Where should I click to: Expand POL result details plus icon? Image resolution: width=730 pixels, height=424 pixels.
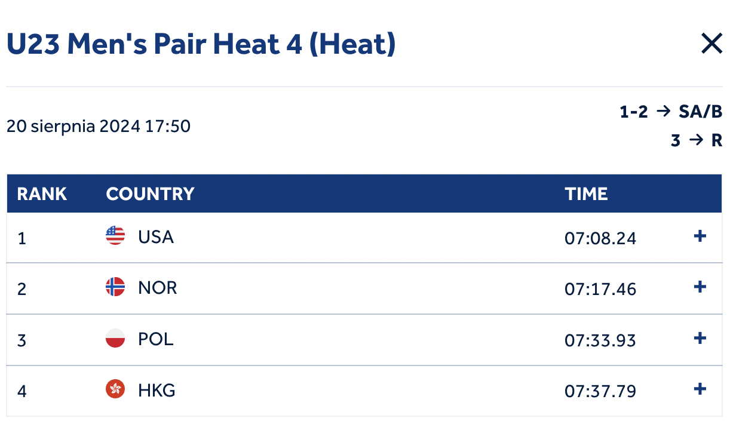(x=700, y=339)
